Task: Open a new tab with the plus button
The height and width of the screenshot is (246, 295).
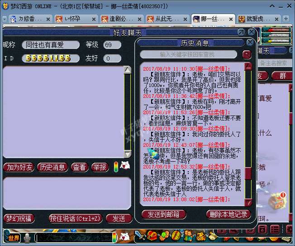Action: 286,19
